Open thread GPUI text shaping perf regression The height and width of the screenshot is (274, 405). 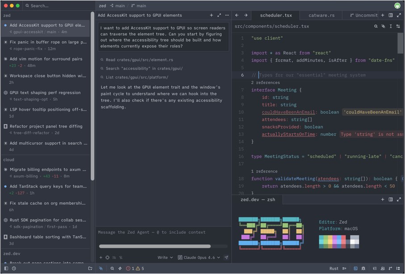click(x=45, y=95)
